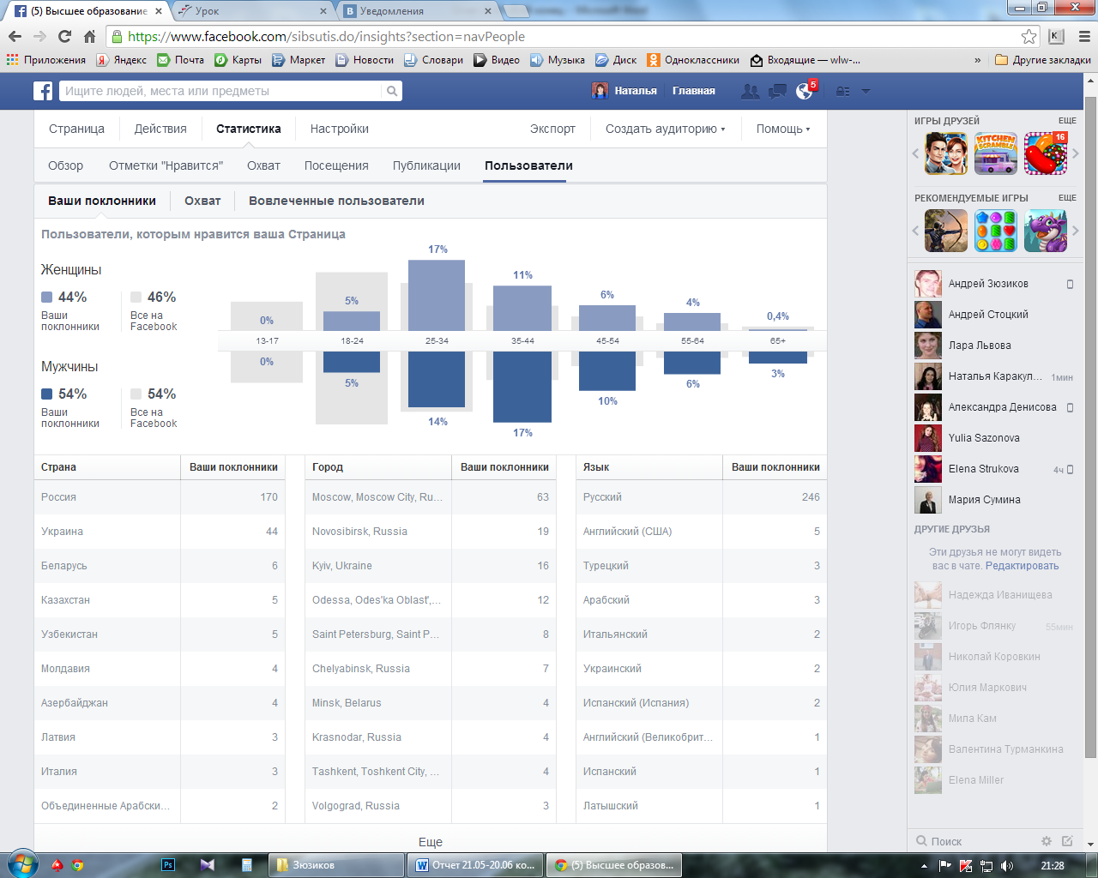Open Другие закладки folder
1098x878 pixels.
click(1043, 60)
